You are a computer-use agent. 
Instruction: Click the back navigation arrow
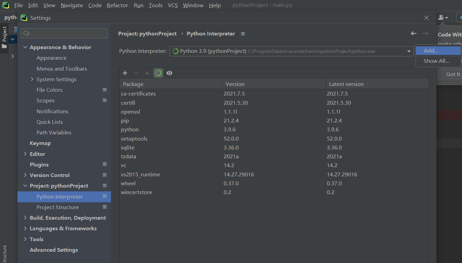click(x=414, y=33)
